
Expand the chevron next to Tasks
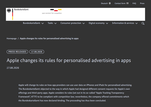pos(55,23)
